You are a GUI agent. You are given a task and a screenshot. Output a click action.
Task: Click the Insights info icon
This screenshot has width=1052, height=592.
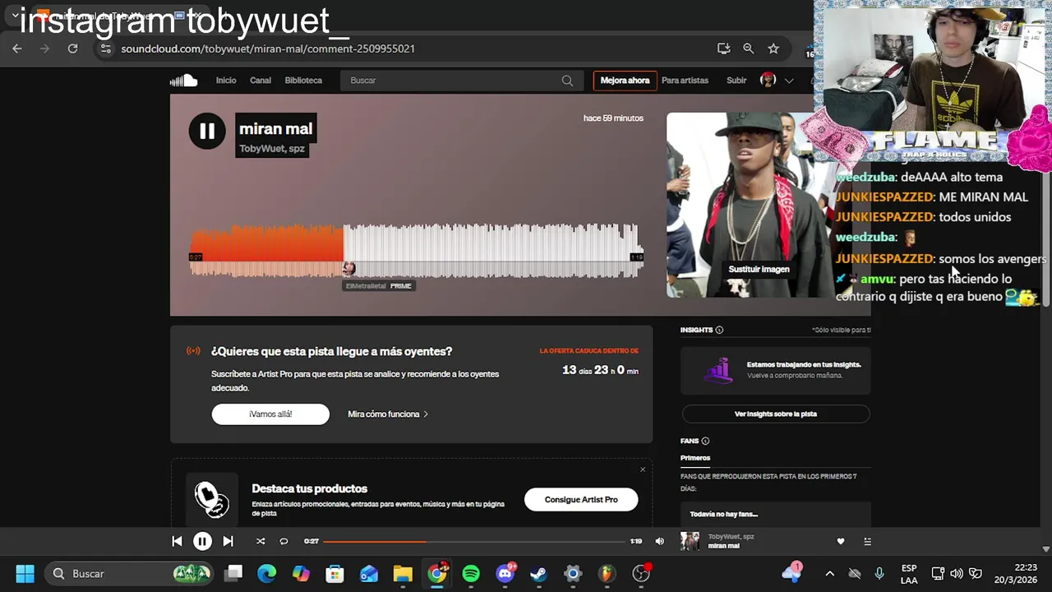(x=719, y=330)
